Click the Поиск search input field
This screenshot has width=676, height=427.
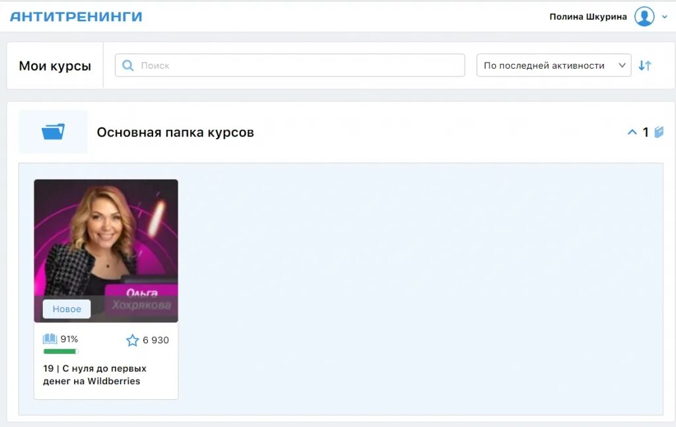click(290, 65)
